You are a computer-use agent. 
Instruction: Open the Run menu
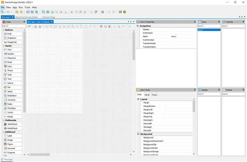pos(21,7)
